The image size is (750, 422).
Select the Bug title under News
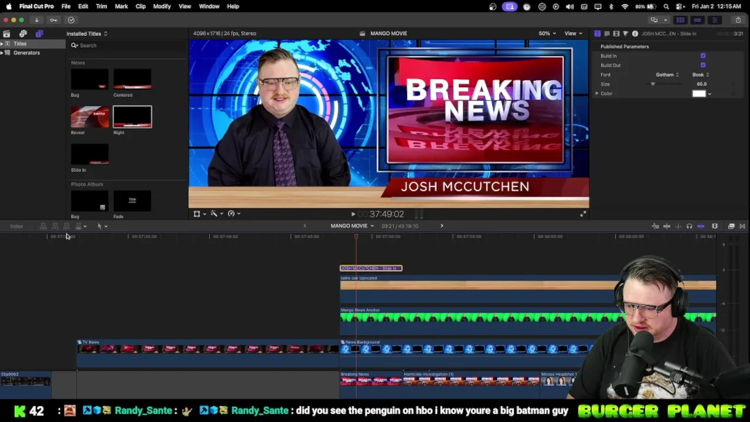point(90,79)
